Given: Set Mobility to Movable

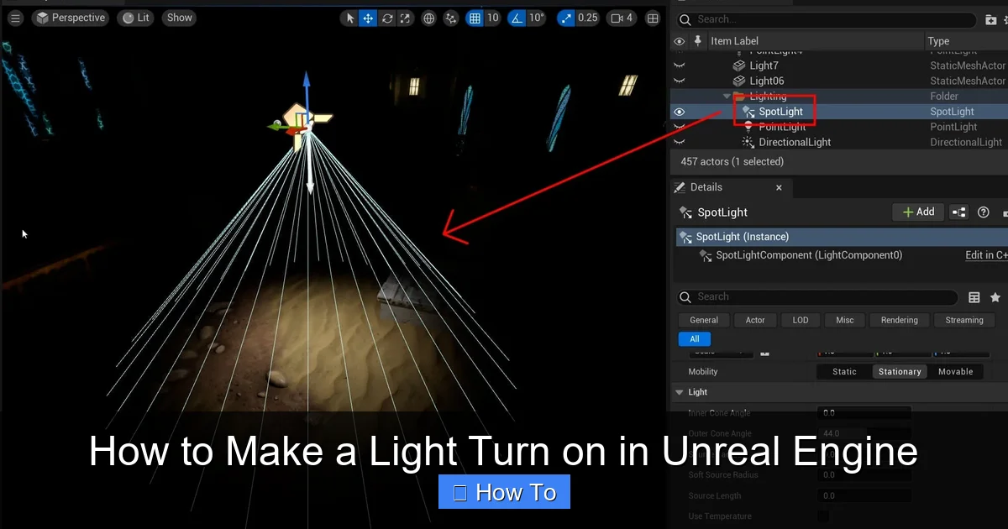Looking at the screenshot, I should point(955,371).
